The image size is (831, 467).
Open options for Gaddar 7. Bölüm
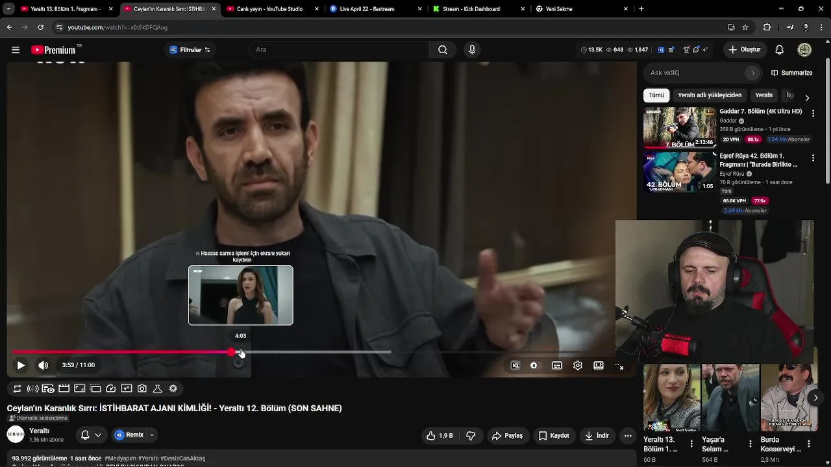(x=813, y=114)
